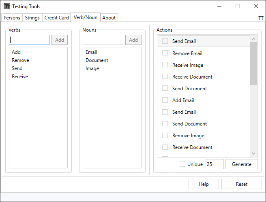Click the Testing Tools app icon in title bar
This screenshot has width=266, height=202.
(x=7, y=6)
